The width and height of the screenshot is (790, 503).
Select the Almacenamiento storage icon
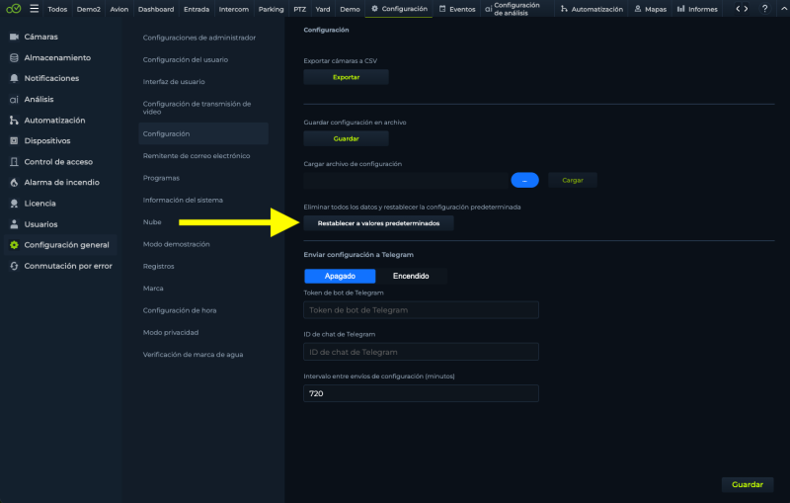click(x=14, y=58)
